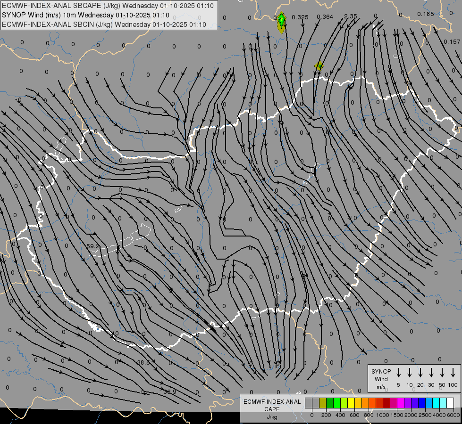Select the 30 m/s wind arrow symbol
This screenshot has height=424, width=462.
pyautogui.click(x=431, y=372)
